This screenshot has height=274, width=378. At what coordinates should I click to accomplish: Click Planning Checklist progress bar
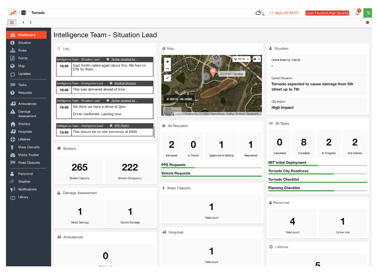[x=318, y=191]
